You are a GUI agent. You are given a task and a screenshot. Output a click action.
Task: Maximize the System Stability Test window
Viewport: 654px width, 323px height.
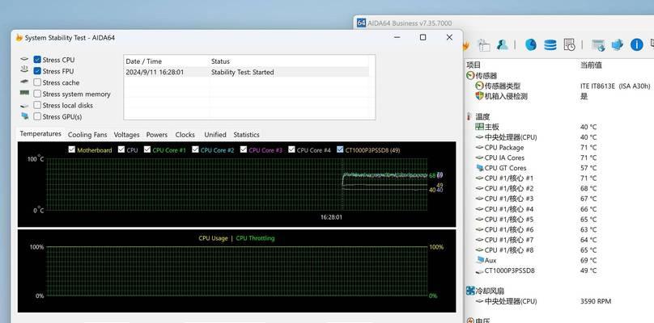click(423, 37)
